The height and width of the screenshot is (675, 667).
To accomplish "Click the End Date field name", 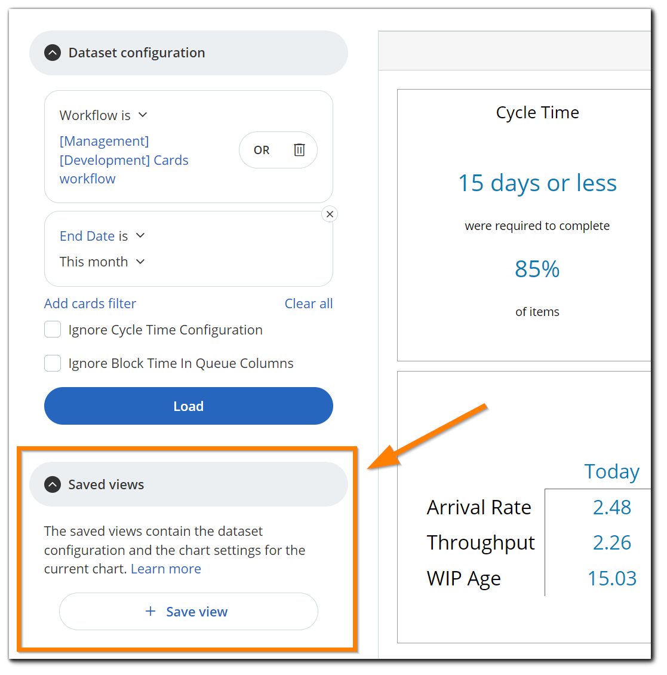I will pyautogui.click(x=87, y=236).
